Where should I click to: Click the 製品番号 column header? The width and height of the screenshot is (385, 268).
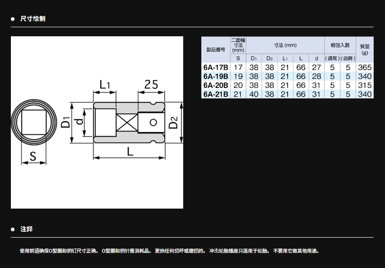(215, 49)
